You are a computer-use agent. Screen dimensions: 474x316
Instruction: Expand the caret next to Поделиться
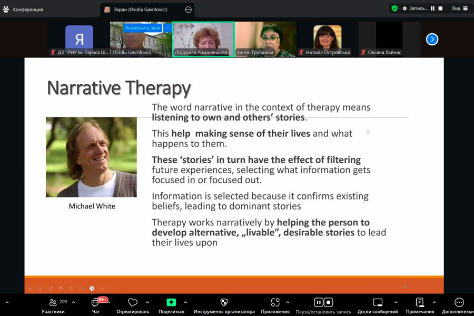185,302
